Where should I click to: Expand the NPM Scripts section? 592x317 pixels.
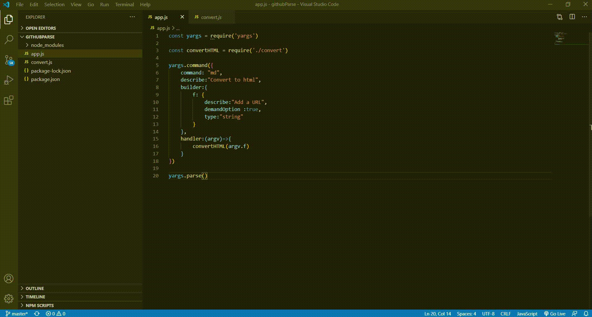pos(81,305)
